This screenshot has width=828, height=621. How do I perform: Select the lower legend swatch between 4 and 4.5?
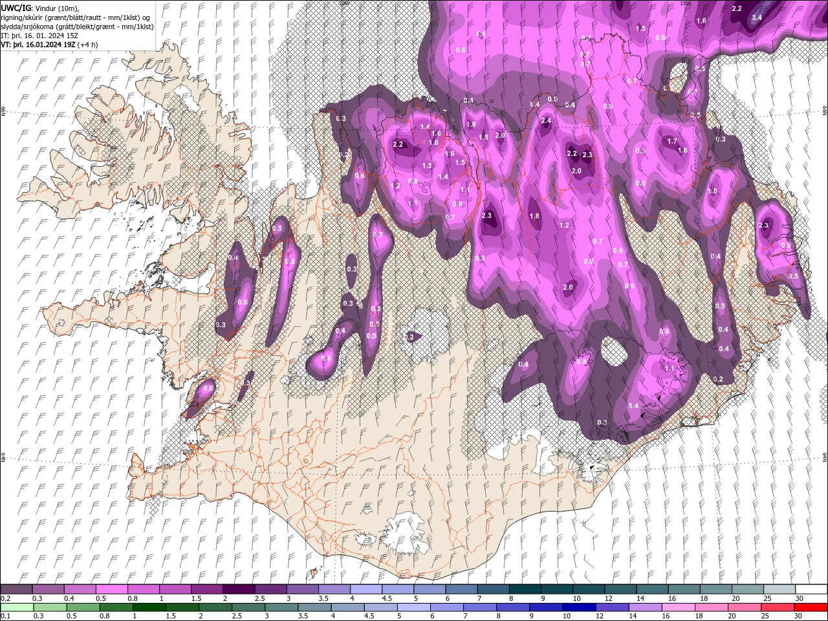(x=347, y=607)
